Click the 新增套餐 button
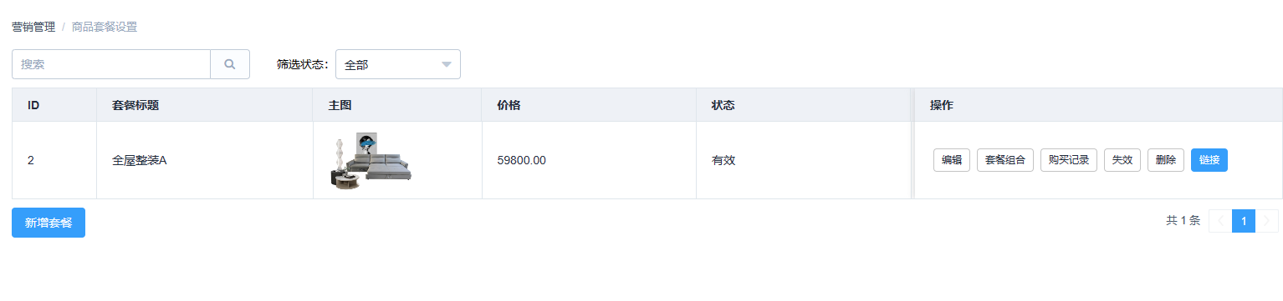1283x301 pixels. click(49, 223)
